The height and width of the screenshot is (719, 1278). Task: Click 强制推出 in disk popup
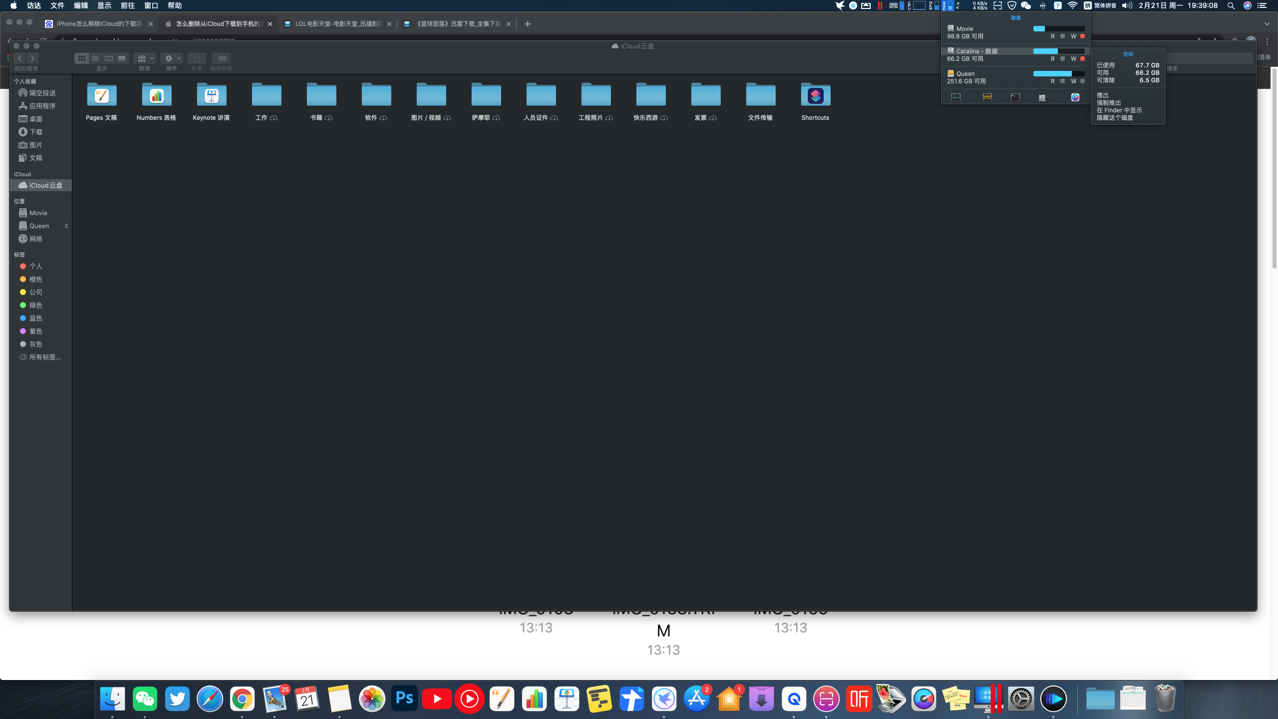pyautogui.click(x=1109, y=103)
